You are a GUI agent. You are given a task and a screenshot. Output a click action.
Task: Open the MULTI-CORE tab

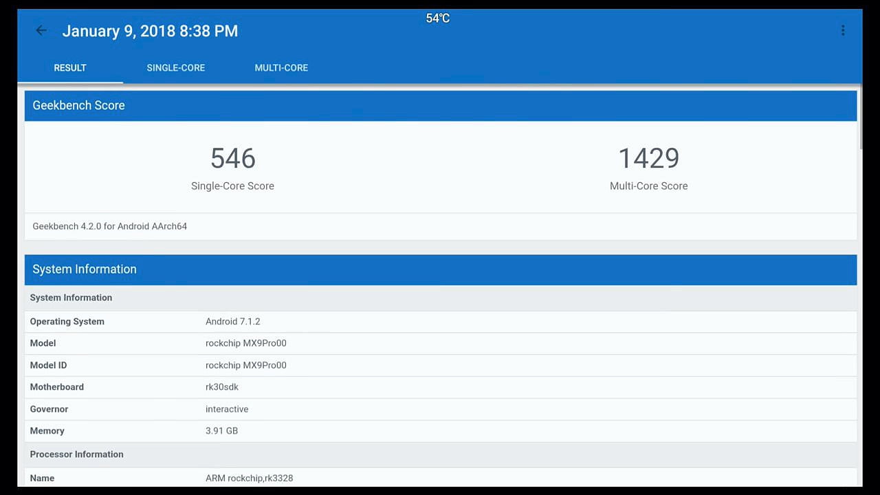[x=281, y=68]
